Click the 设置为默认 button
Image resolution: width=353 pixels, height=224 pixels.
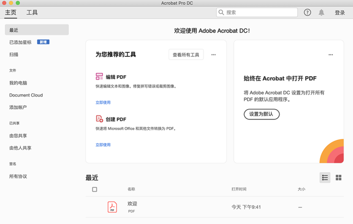click(262, 114)
